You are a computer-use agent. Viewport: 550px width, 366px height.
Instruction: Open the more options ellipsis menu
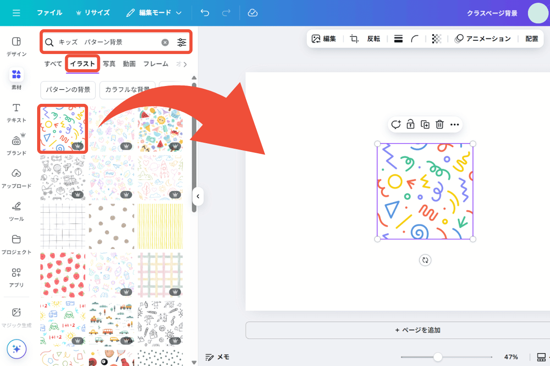454,124
